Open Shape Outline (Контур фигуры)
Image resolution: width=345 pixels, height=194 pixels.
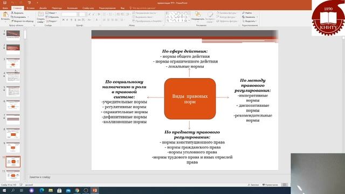[x=226, y=17]
